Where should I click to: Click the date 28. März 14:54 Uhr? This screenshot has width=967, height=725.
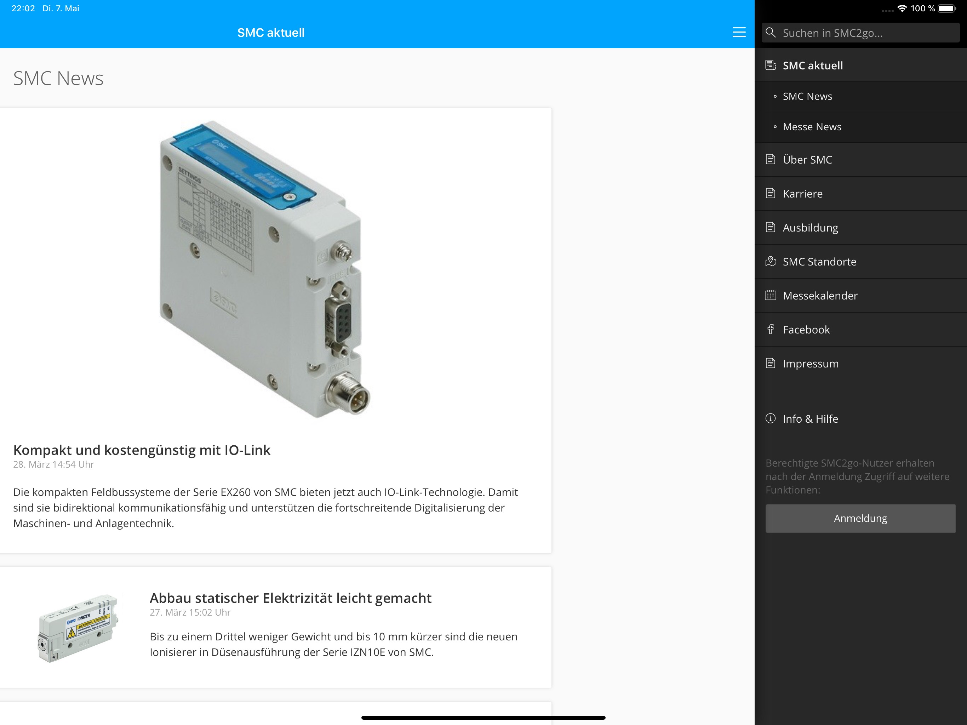(x=53, y=464)
